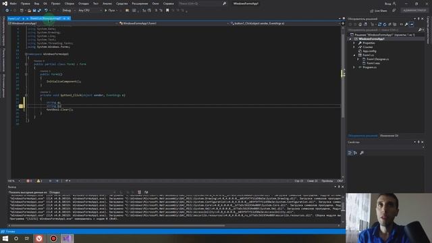Screen dimensions: 432x243
Task: Click the Save icon in the toolbar
Action: pyautogui.click(x=34, y=11)
